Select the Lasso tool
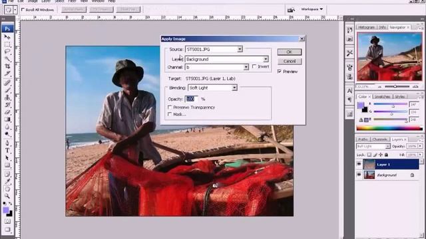 tap(7, 52)
